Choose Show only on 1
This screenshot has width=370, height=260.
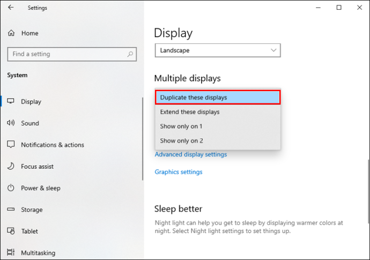click(218, 126)
